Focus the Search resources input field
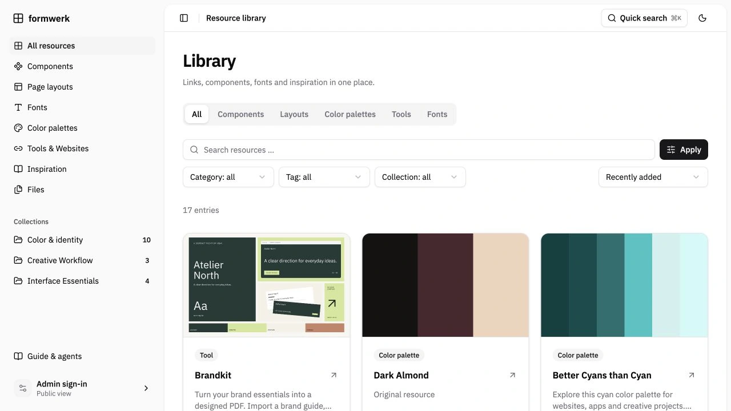 [x=419, y=150]
